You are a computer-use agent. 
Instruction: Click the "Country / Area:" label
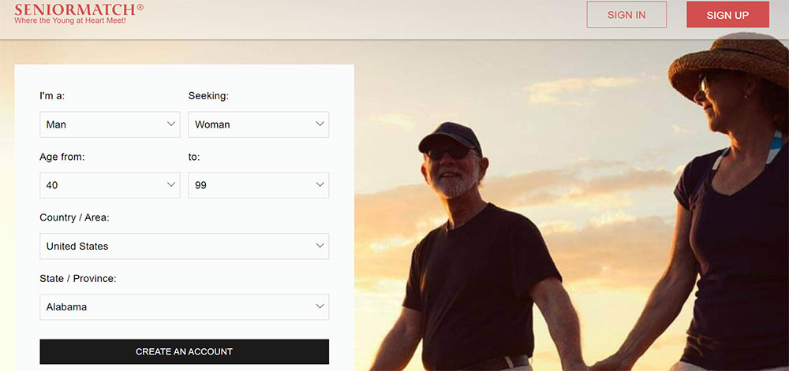coord(74,217)
